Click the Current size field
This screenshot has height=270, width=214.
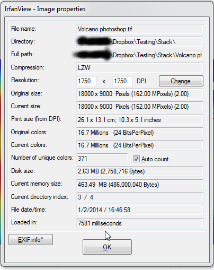click(140, 107)
